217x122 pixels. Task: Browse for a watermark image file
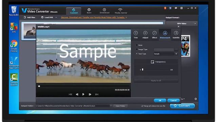tap(176, 49)
